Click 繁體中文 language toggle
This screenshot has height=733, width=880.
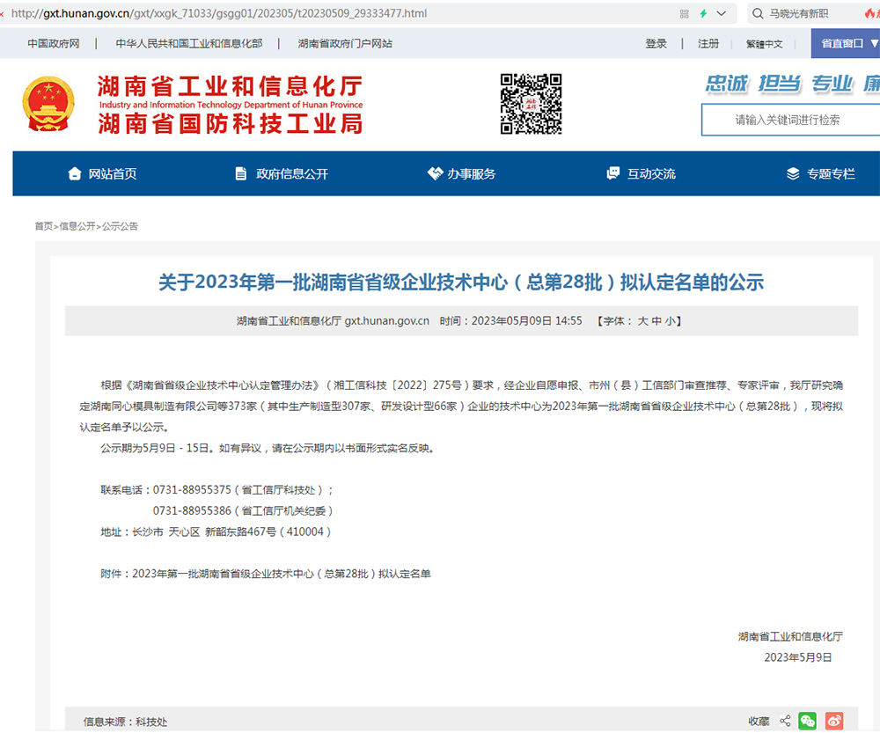pos(765,42)
